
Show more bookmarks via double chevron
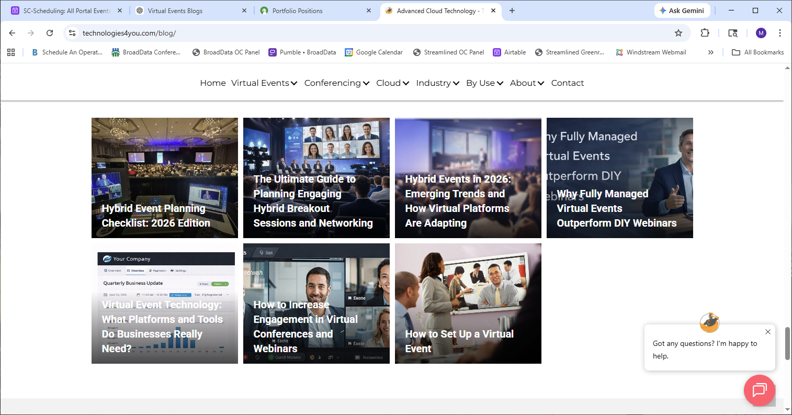point(710,52)
